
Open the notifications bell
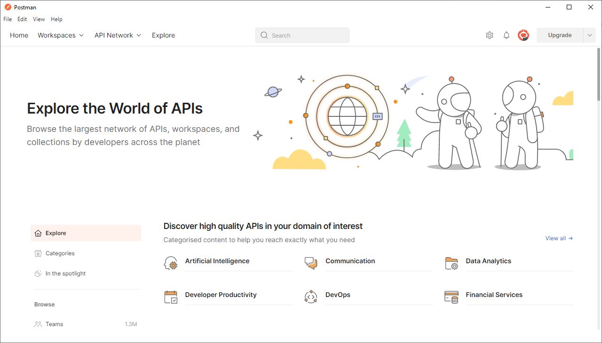[x=507, y=35]
